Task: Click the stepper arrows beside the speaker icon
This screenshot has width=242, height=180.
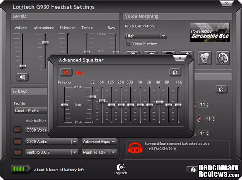Action: point(213,119)
